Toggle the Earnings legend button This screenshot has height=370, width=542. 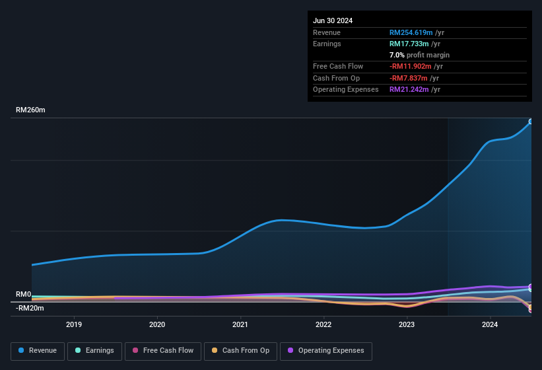(x=94, y=351)
